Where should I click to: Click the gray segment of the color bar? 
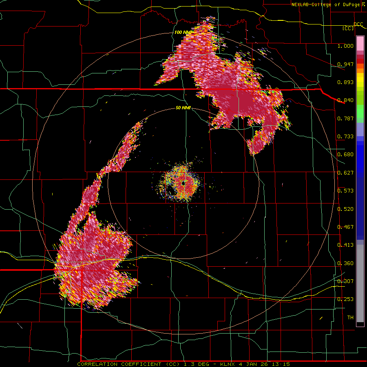(x=360, y=283)
